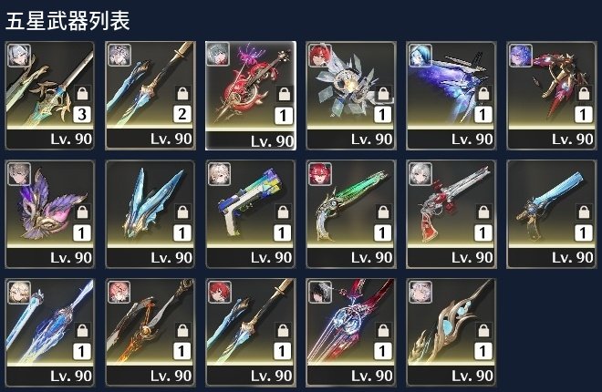Image resolution: width=602 pixels, height=392 pixels.
Task: Click the unequipped blue crystal blades weapon
Action: coord(150,214)
